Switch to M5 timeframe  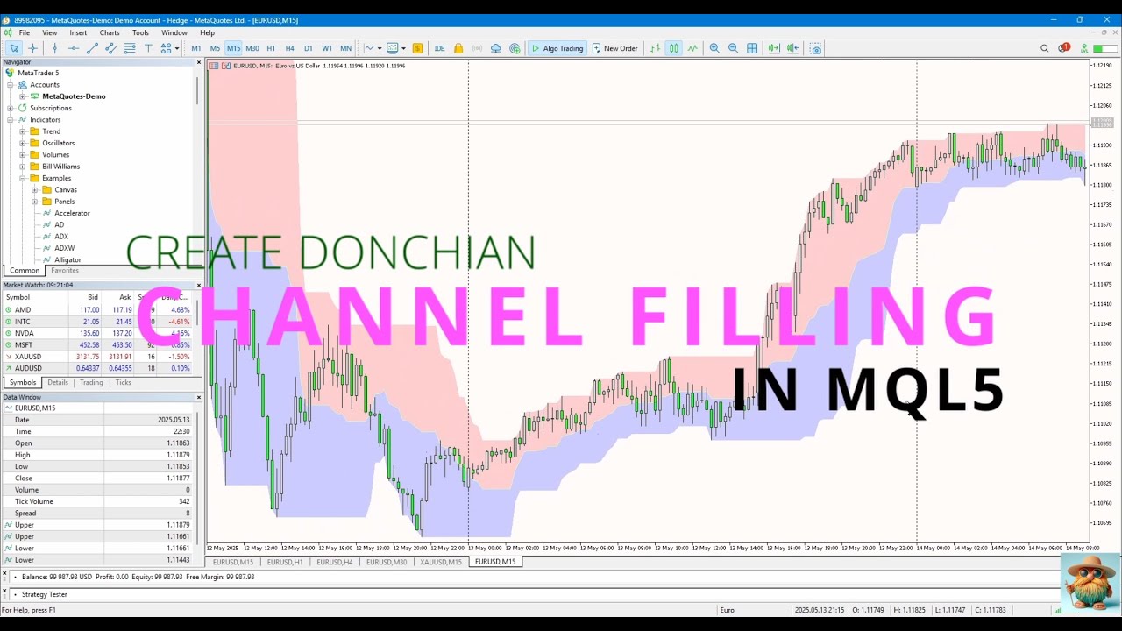[x=215, y=48]
